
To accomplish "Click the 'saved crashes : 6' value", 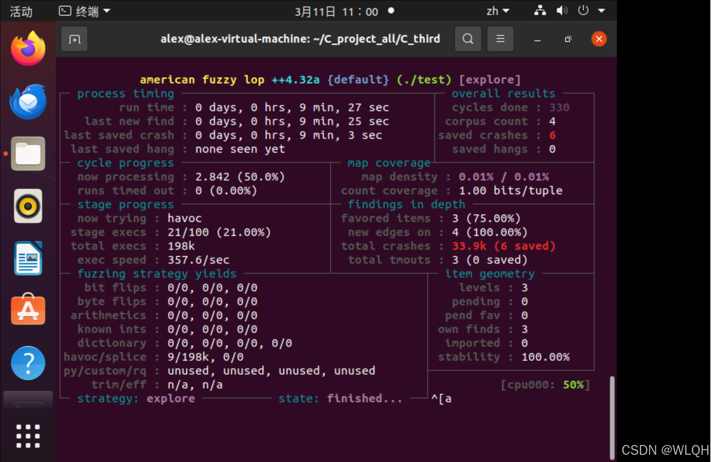I will click(552, 135).
